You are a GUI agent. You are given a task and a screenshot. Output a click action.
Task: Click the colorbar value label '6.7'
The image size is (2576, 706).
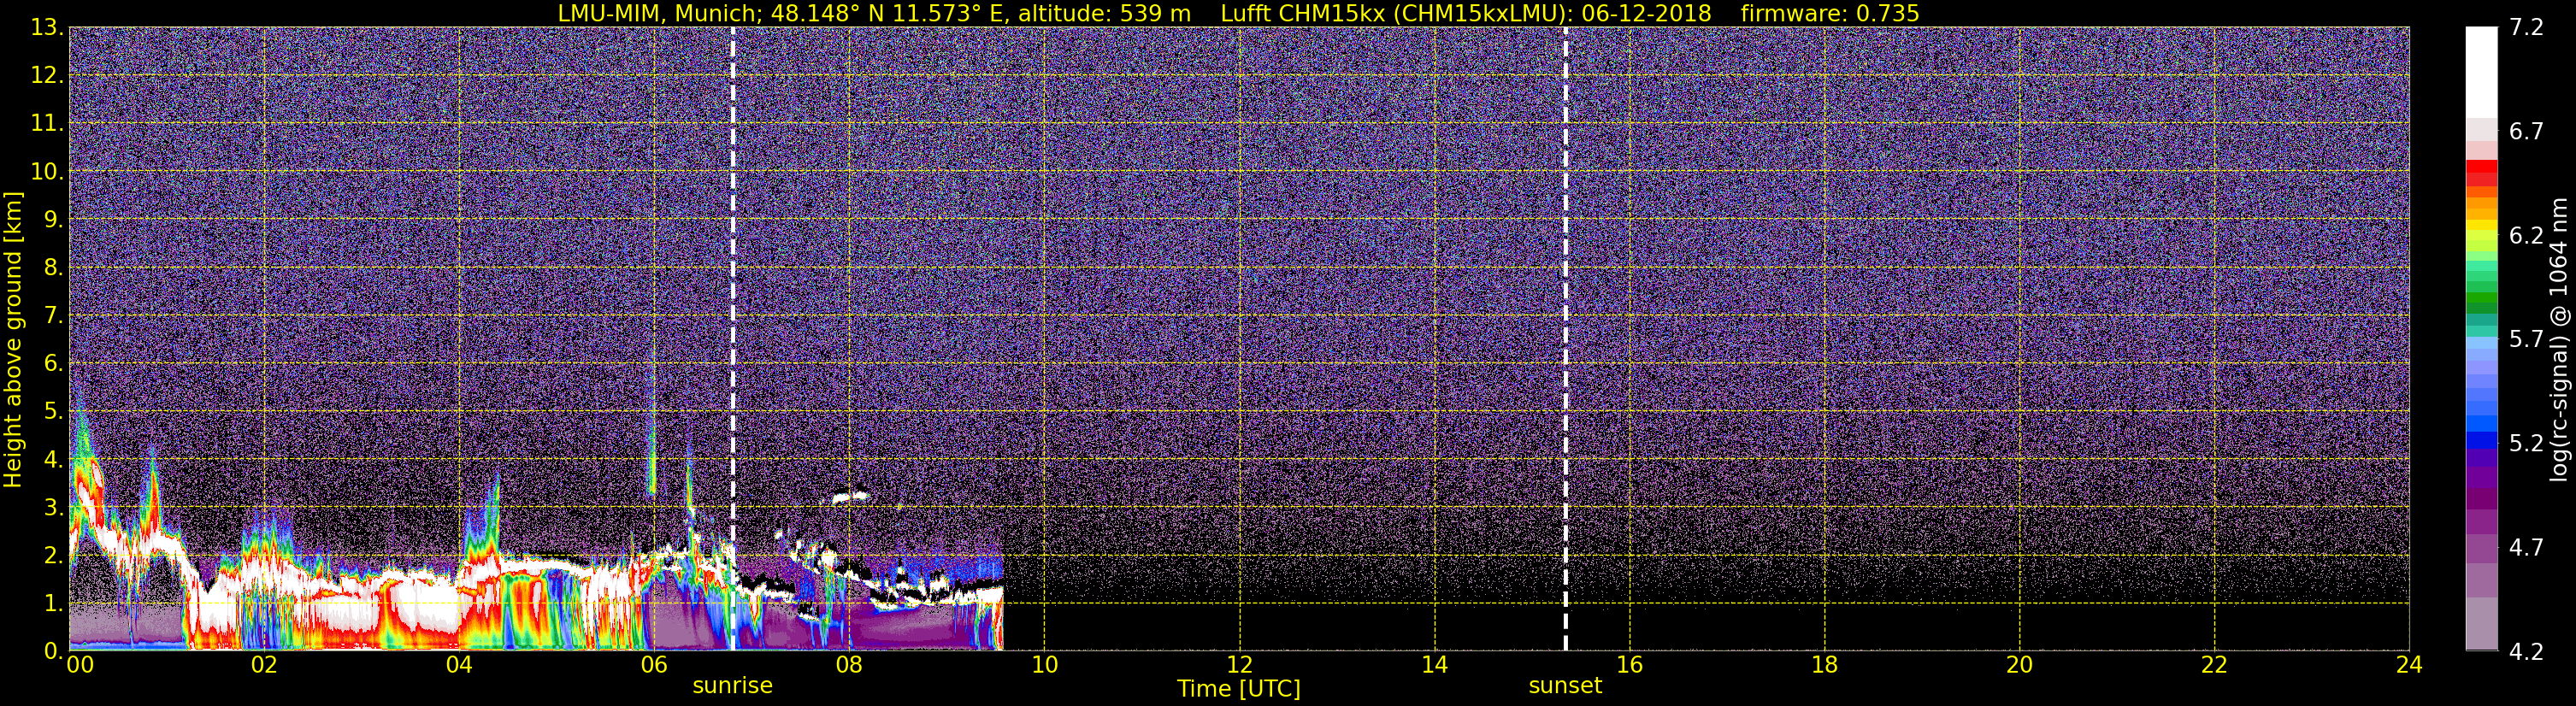pyautogui.click(x=2526, y=132)
